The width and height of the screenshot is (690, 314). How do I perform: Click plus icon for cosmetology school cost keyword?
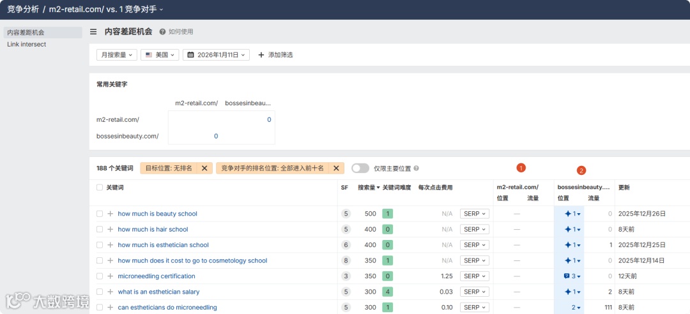click(x=111, y=260)
